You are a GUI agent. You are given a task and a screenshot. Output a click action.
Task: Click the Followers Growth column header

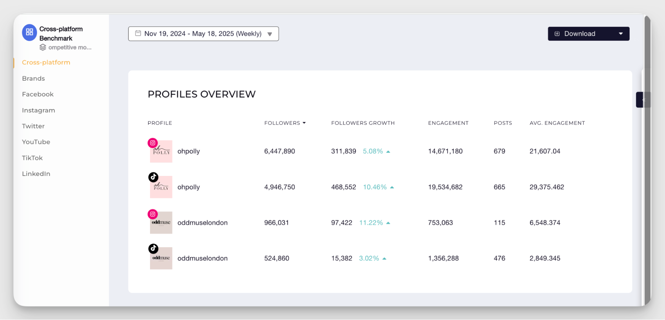tap(363, 123)
